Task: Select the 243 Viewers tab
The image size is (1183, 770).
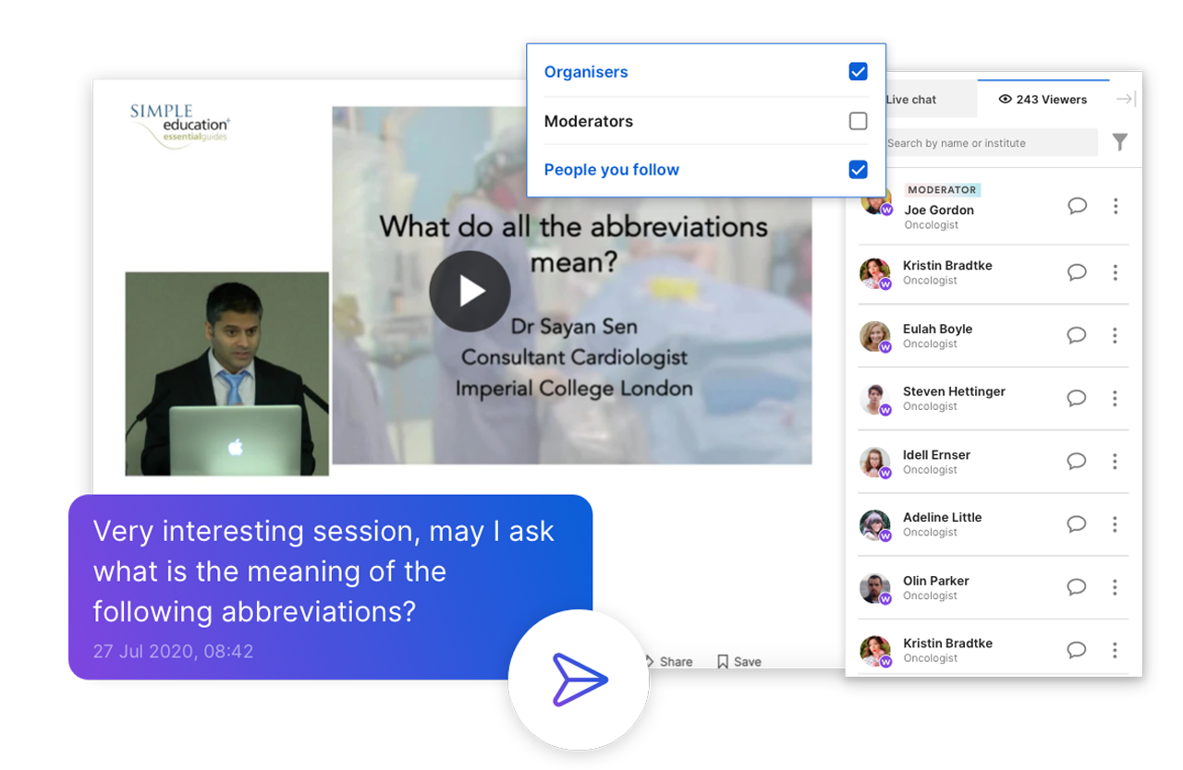Action: [1043, 99]
